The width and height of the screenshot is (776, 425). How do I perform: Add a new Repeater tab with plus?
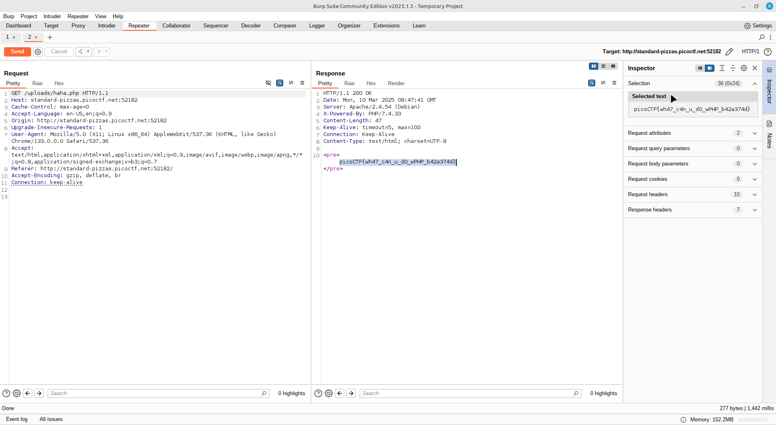[50, 37]
